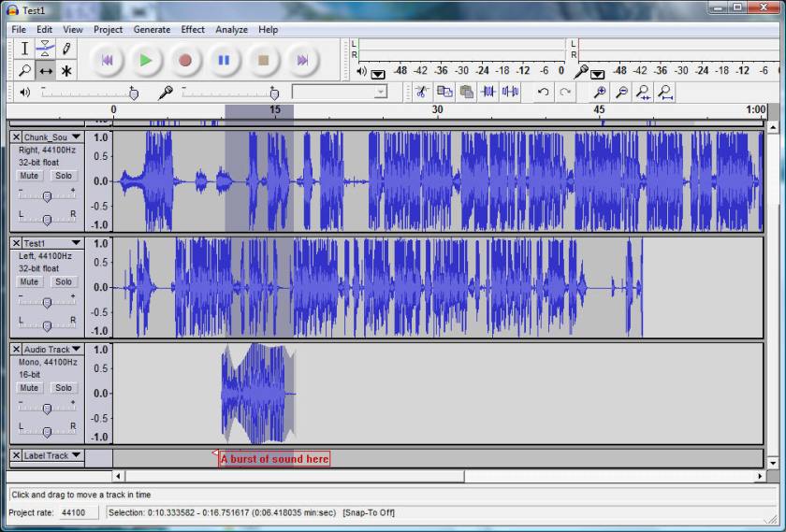Viewport: 786px width, 532px height.
Task: Fit the project in window
Action: pos(664,92)
